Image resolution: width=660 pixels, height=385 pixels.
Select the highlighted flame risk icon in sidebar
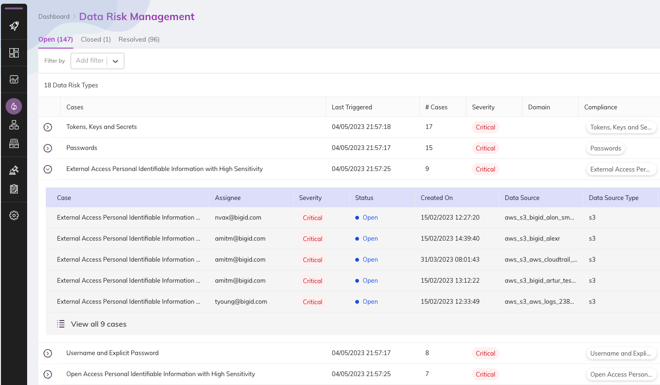pyautogui.click(x=14, y=107)
